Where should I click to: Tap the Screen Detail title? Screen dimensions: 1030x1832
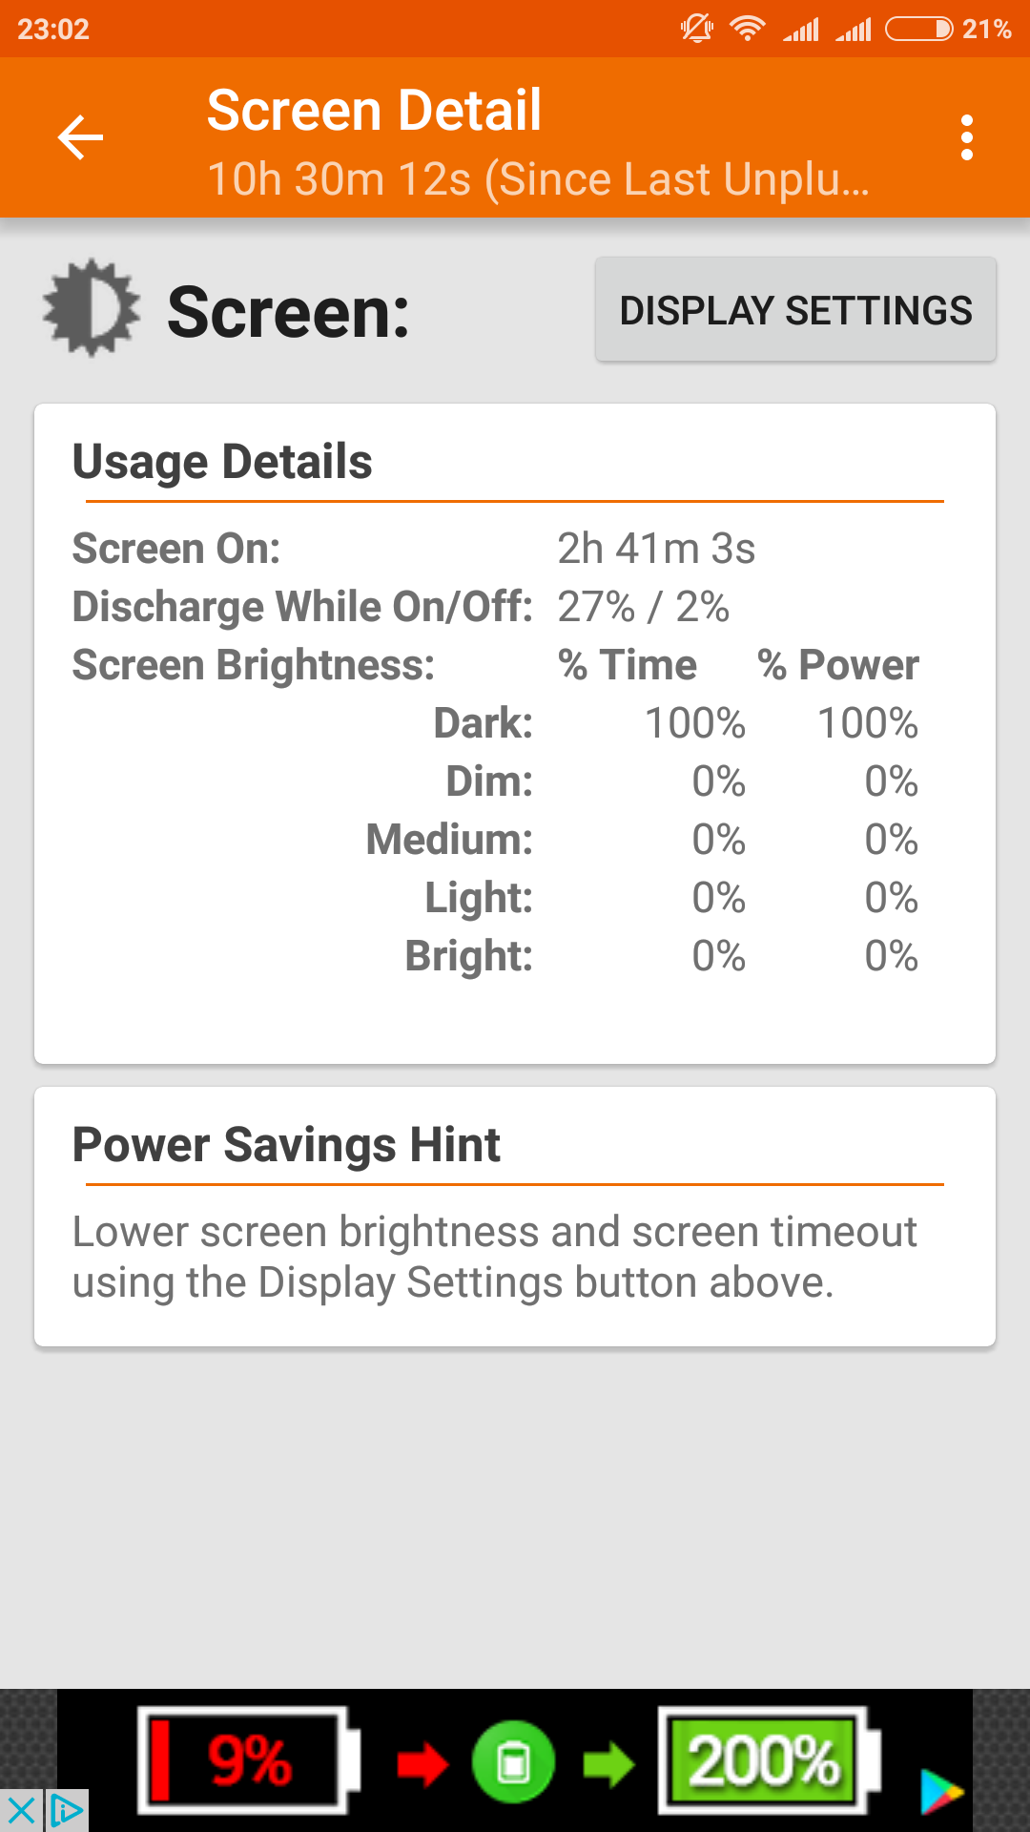click(374, 110)
